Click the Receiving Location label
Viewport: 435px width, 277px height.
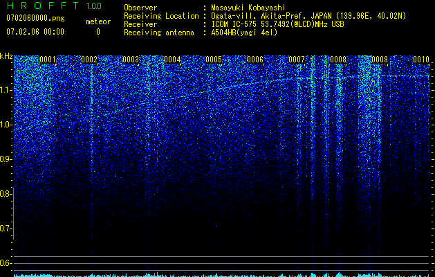tap(161, 16)
